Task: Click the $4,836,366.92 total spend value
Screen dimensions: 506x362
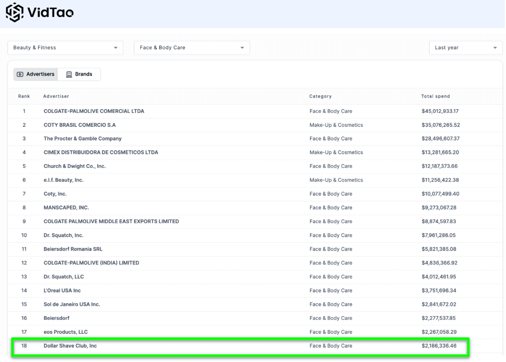Action: 439,263
